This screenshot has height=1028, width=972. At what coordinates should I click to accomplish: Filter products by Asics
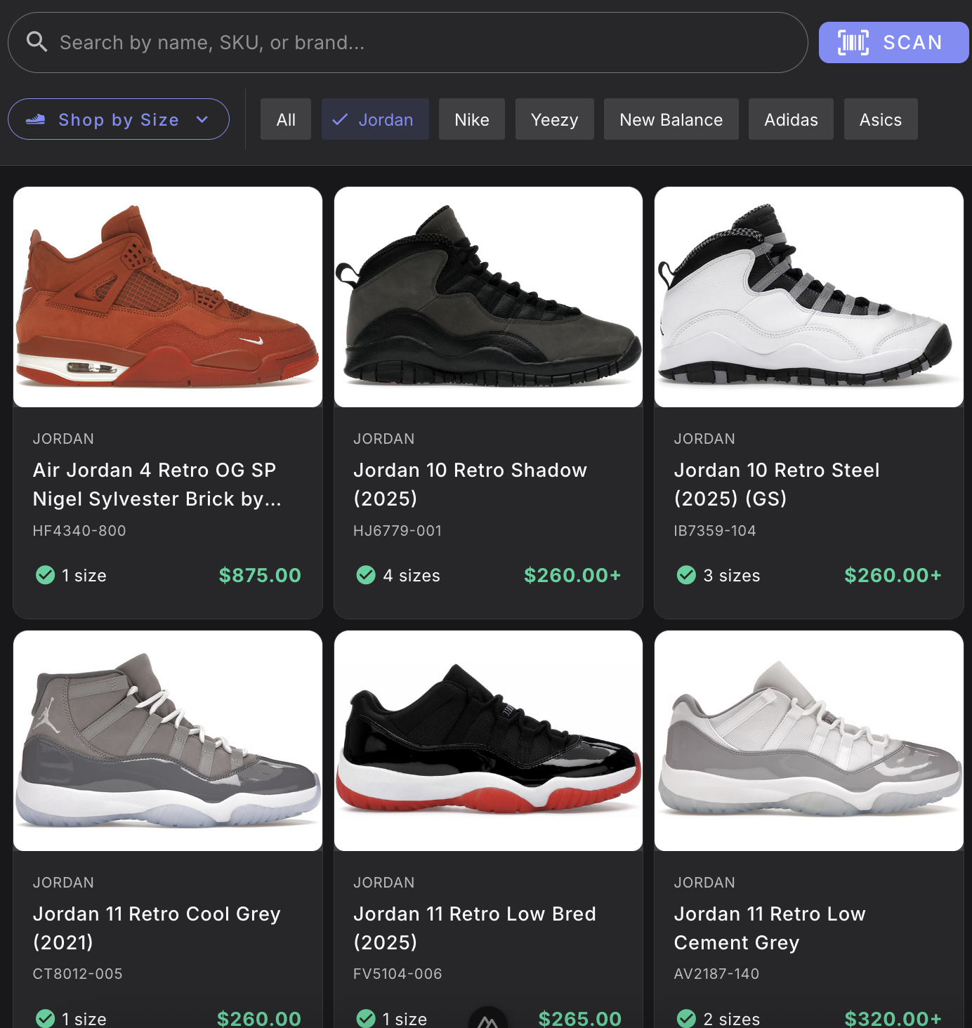tap(881, 119)
